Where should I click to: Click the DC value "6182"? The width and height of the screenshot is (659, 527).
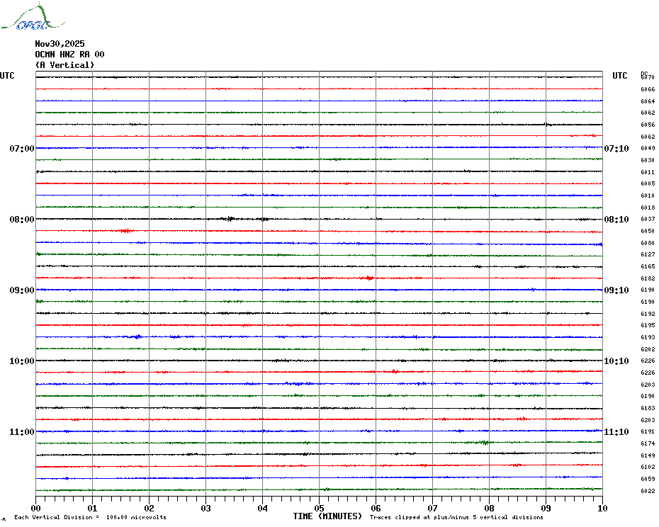(x=648, y=278)
